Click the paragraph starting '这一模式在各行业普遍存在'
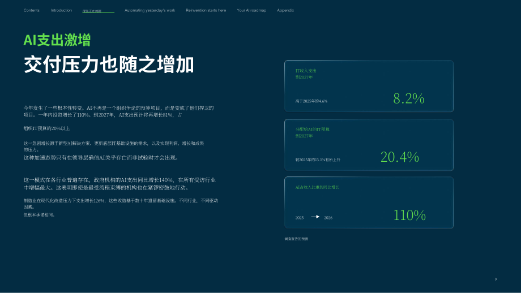The width and height of the screenshot is (521, 293). [119, 184]
